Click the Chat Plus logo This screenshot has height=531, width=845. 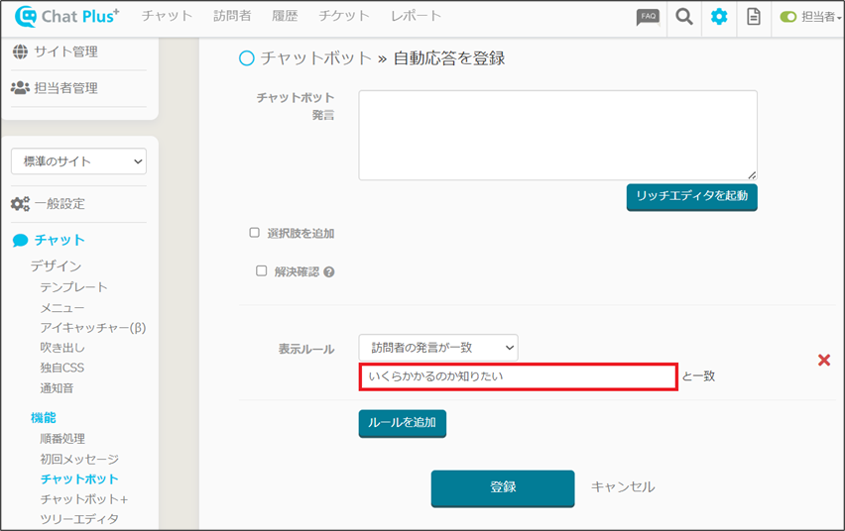67,17
